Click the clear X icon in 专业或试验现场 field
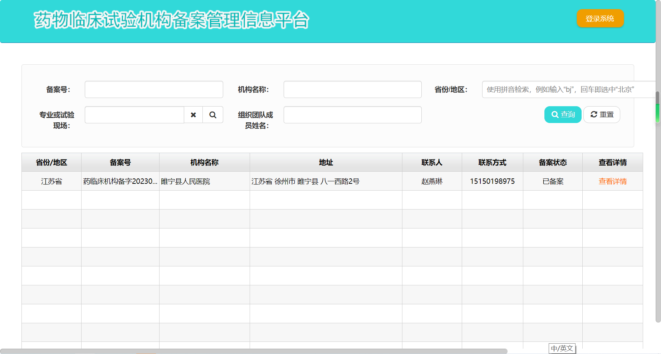 coord(193,115)
